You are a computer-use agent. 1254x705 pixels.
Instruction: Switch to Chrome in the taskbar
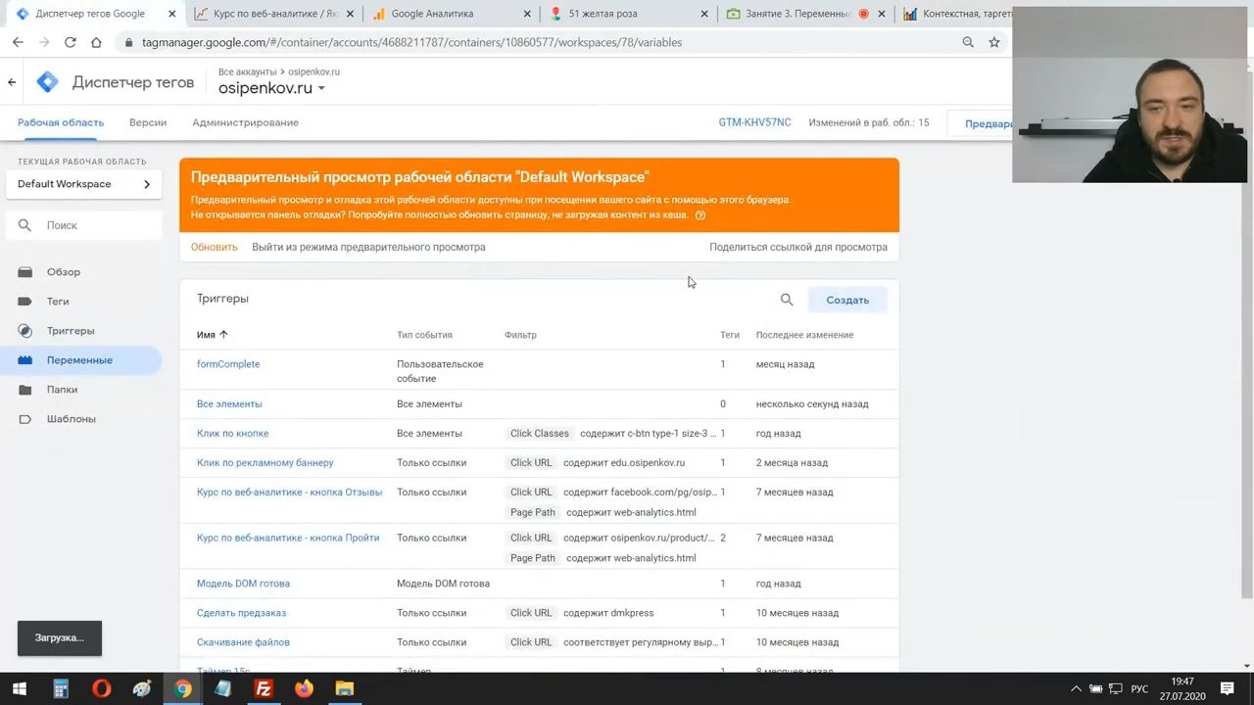(x=182, y=688)
